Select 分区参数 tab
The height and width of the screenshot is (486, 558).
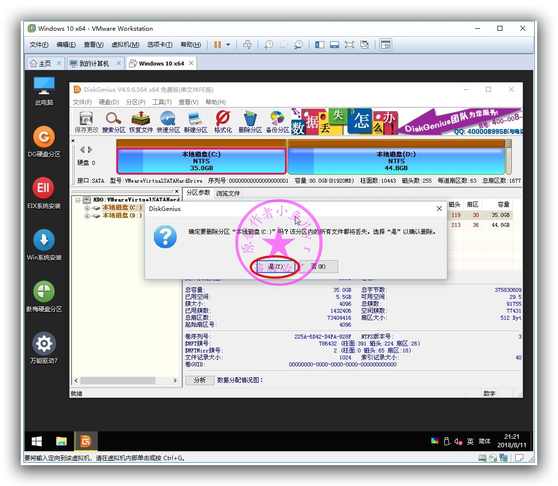(x=198, y=193)
